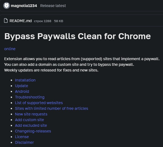
Task: Go to the Update section link
Action: tap(21, 86)
